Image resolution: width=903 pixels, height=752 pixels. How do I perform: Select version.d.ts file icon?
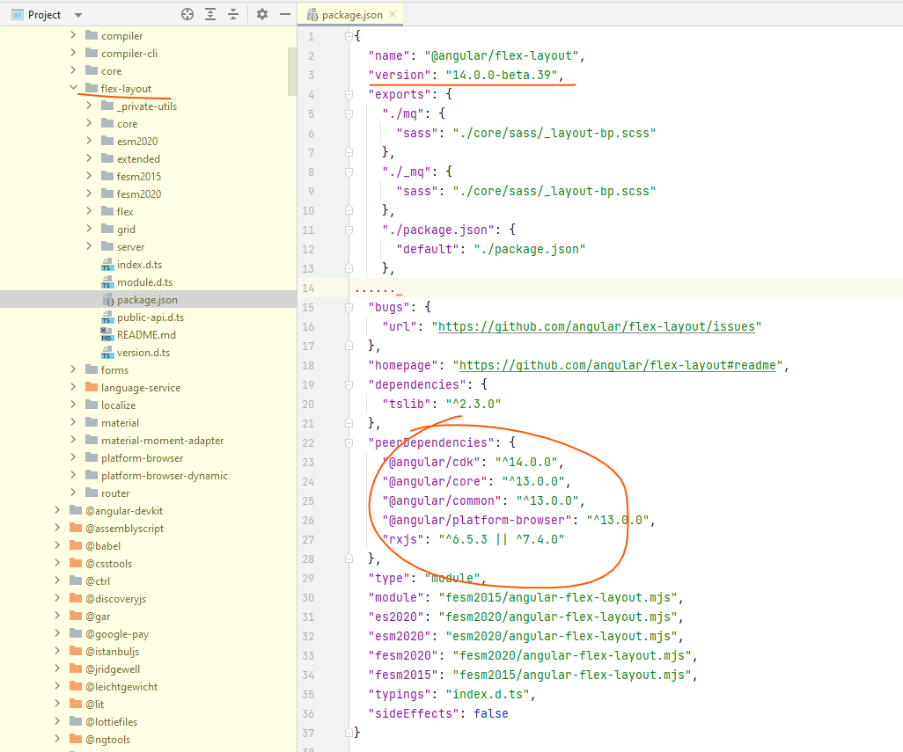[x=107, y=352]
